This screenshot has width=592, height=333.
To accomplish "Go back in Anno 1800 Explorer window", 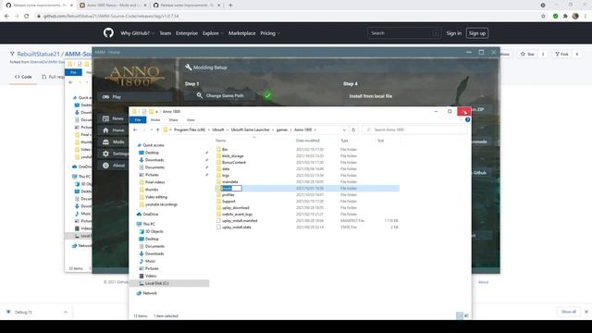I will click(135, 129).
